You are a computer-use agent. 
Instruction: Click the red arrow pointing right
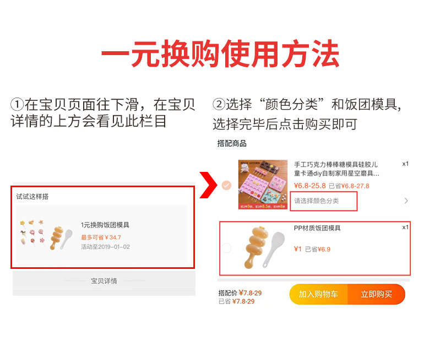pos(208,185)
